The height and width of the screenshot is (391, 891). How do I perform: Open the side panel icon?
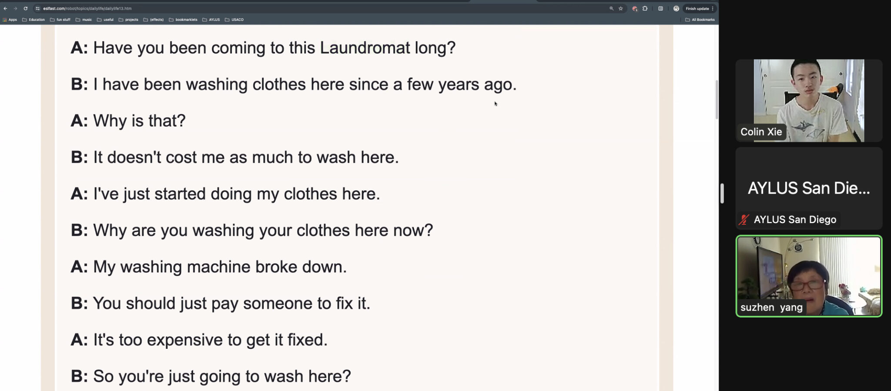point(660,8)
